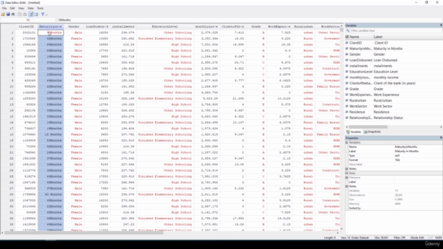
Task: Uncheck the Residence variable checkbox
Action: [x=347, y=112]
